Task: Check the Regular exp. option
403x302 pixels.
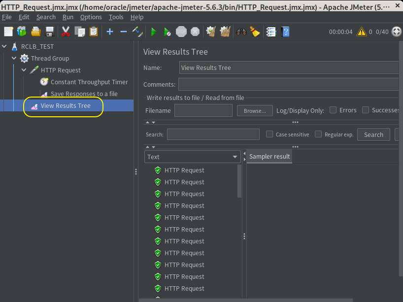Action: [x=318, y=134]
